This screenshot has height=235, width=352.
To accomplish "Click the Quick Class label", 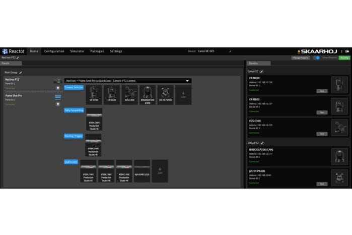I will point(71,162).
